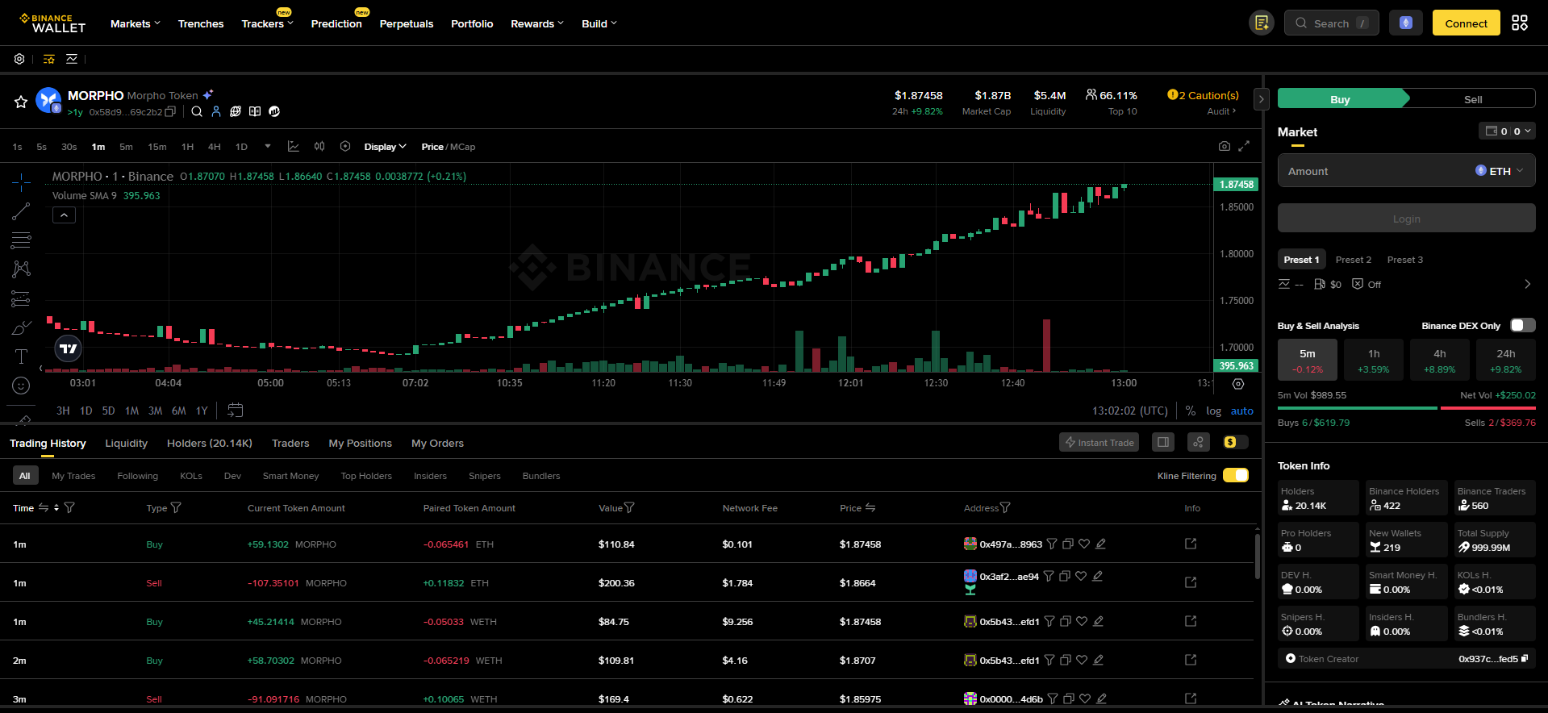The image size is (1548, 713).
Task: Open the Display dropdown on chart toolbar
Action: pos(385,147)
